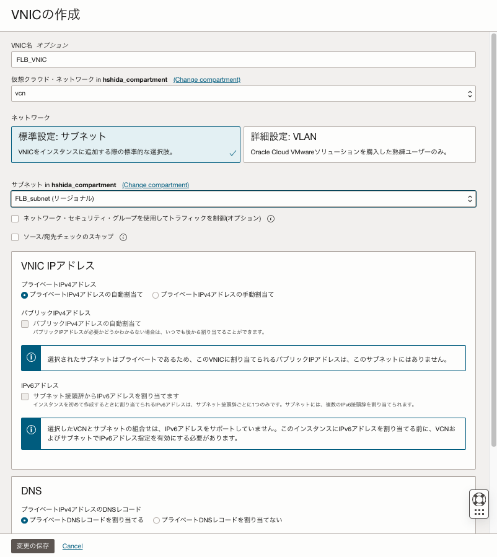The width and height of the screenshot is (497, 557).
Task: Select プライベートDNSレコードを割り当てない radio
Action: (x=156, y=520)
